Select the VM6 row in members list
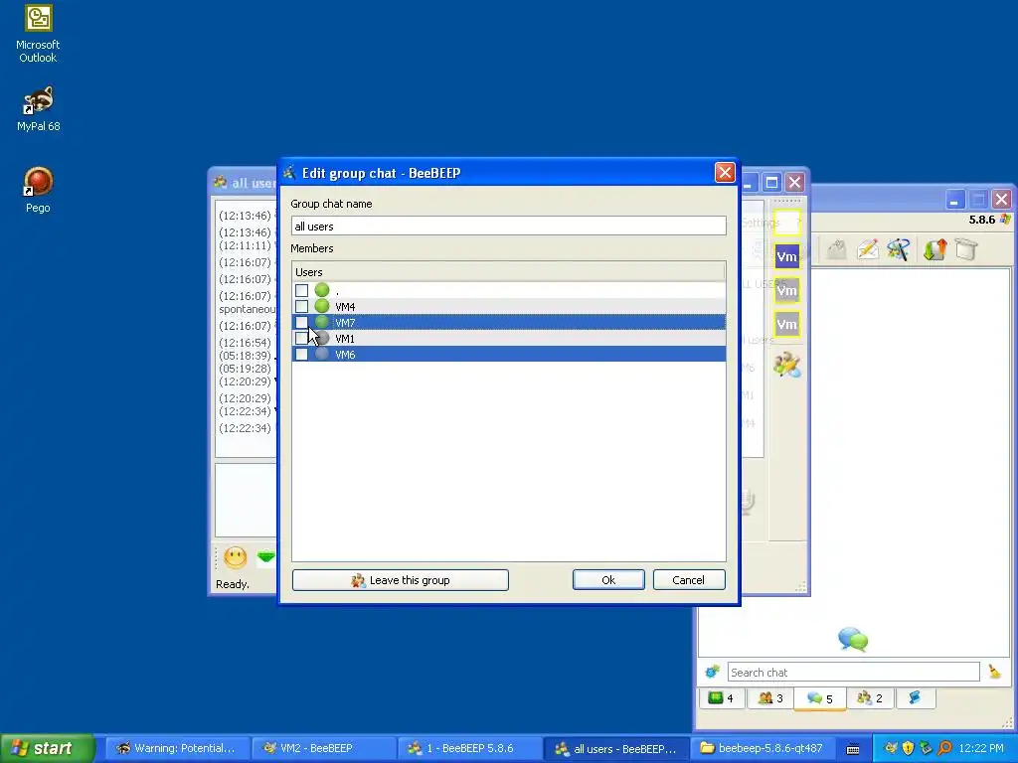Image resolution: width=1018 pixels, height=763 pixels. click(x=508, y=355)
